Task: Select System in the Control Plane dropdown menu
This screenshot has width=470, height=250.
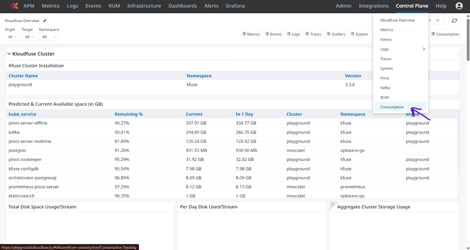Action: [x=401, y=69]
